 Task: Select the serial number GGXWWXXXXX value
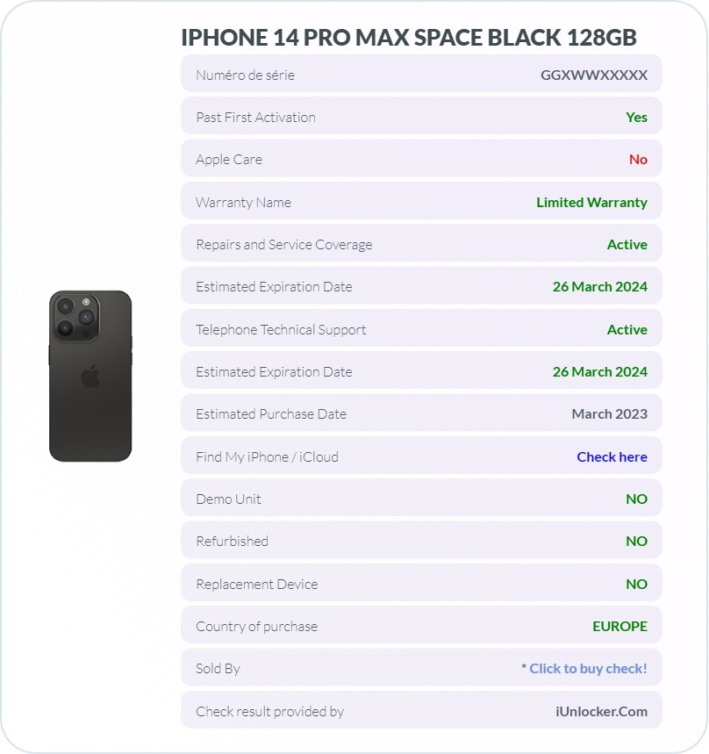point(594,75)
